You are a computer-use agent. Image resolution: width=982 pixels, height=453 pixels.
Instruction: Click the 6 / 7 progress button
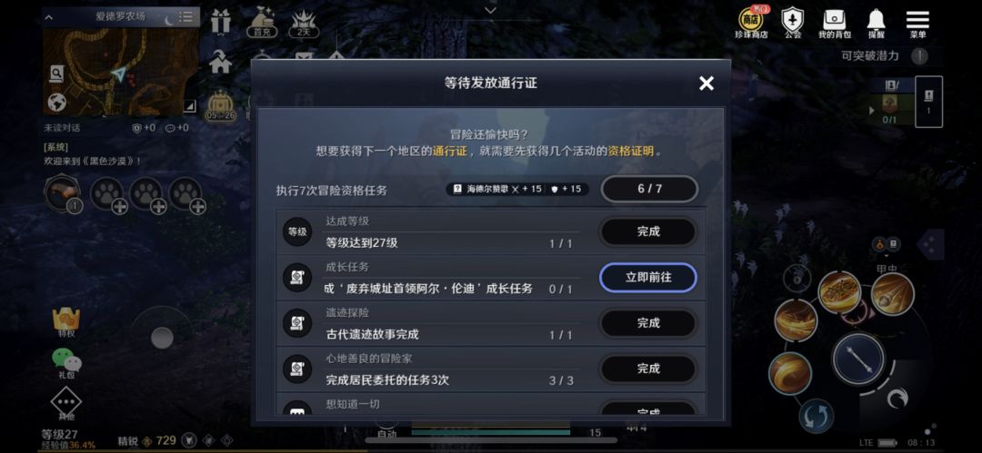point(649,189)
